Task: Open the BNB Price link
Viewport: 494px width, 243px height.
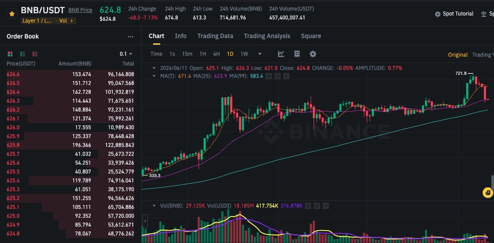Action: (x=80, y=10)
